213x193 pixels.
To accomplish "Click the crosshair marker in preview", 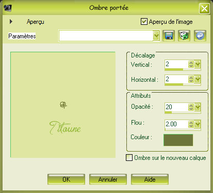I will (x=63, y=105).
